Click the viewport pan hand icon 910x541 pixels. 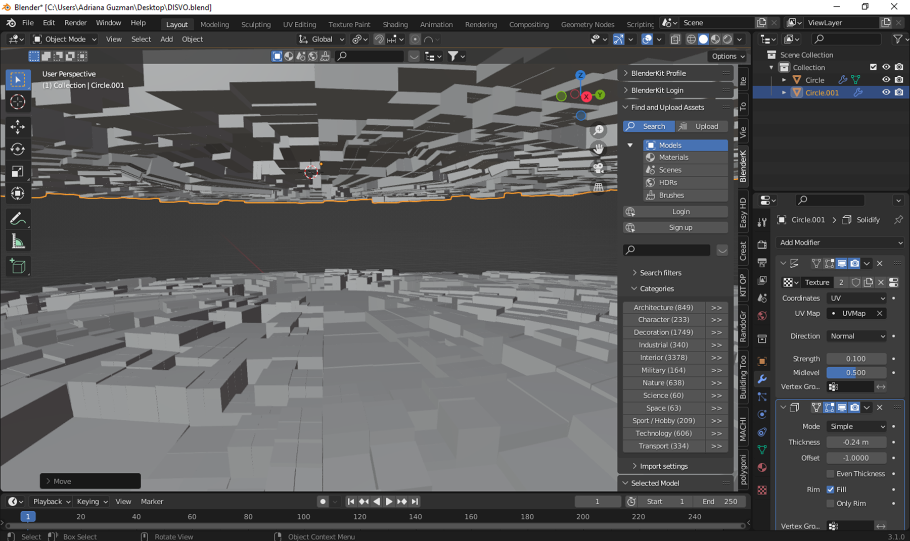point(599,149)
